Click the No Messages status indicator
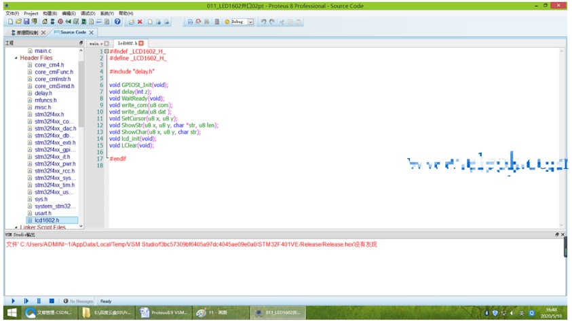The width and height of the screenshot is (572, 321). (78, 301)
